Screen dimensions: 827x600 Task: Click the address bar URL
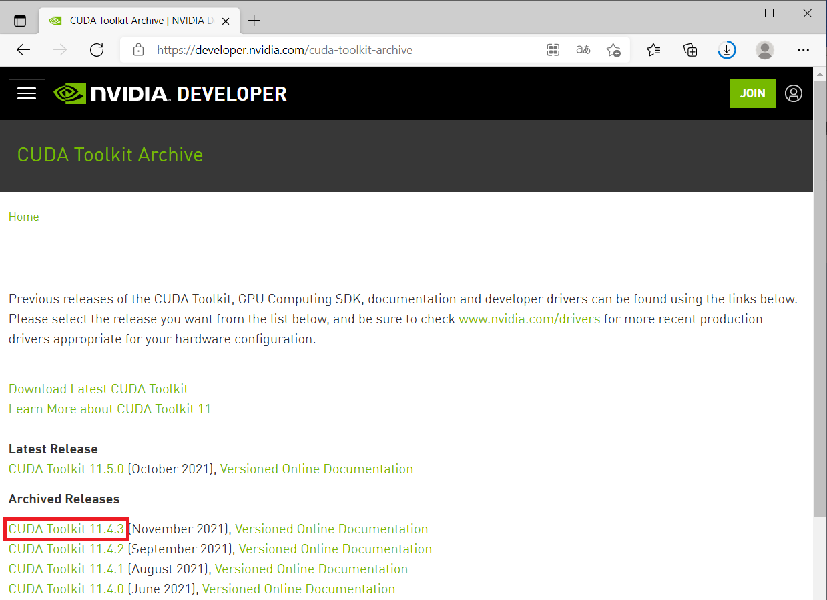click(x=284, y=50)
